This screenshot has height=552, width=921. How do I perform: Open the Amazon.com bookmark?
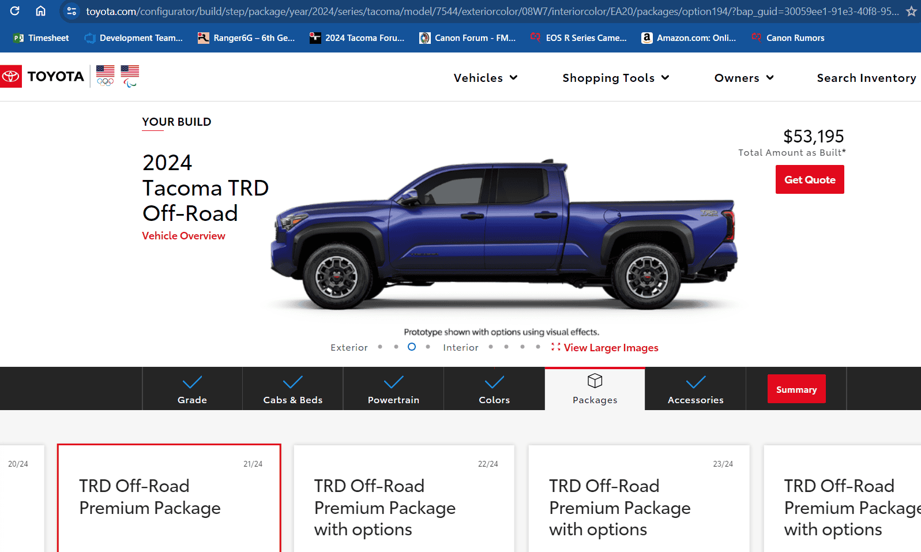pos(689,38)
